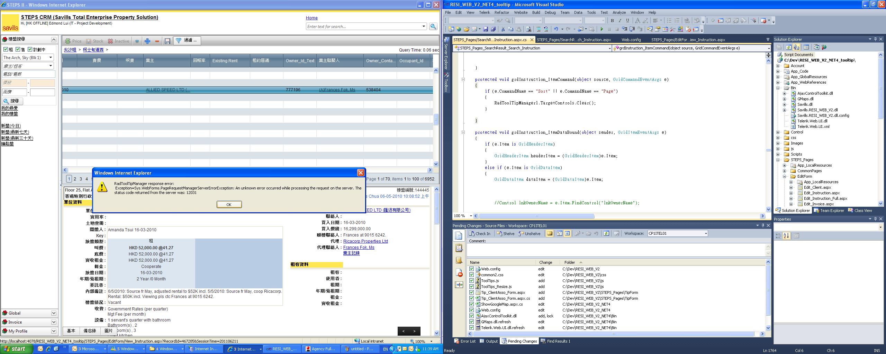
Task: Expand the Invoice panel
Action: (54, 322)
